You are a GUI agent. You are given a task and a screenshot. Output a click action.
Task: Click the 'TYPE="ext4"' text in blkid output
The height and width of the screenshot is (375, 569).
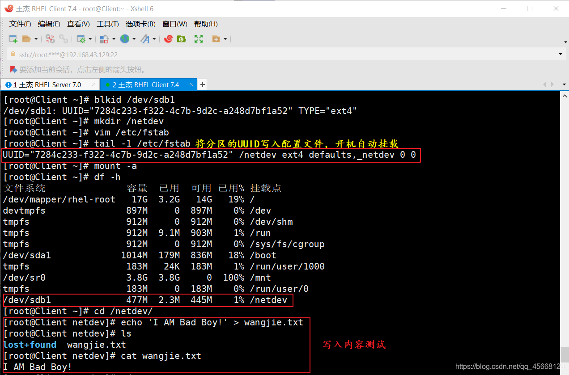[x=328, y=110]
